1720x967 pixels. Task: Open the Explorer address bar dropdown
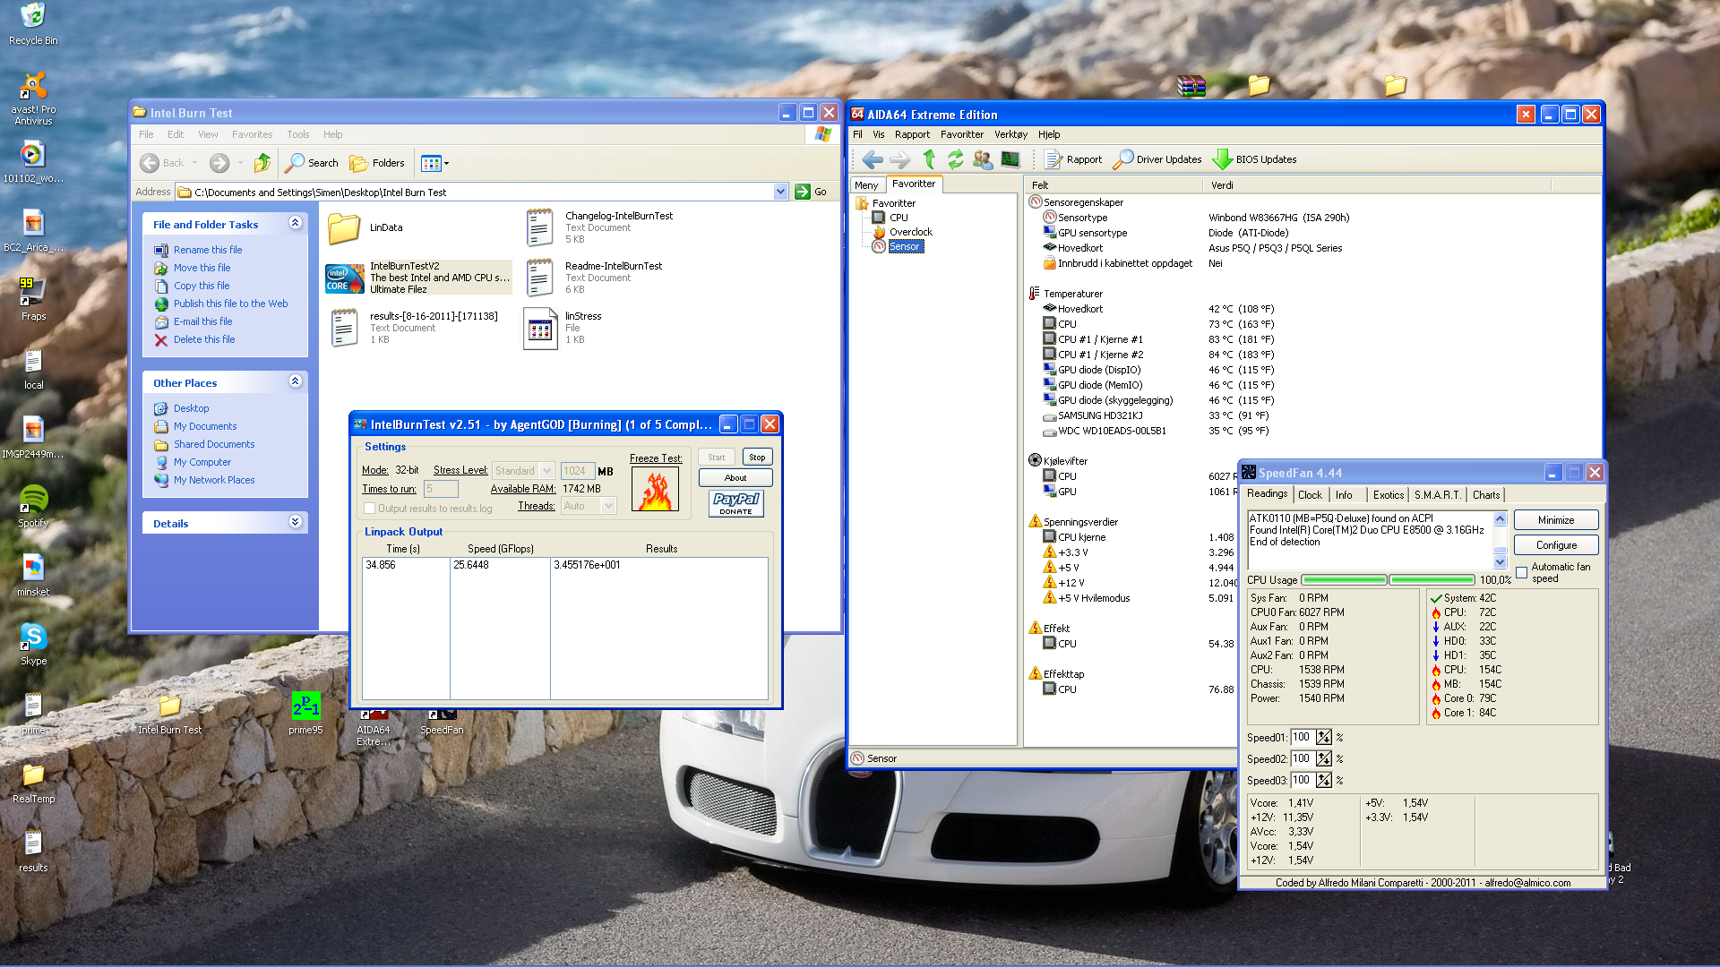[x=780, y=192]
